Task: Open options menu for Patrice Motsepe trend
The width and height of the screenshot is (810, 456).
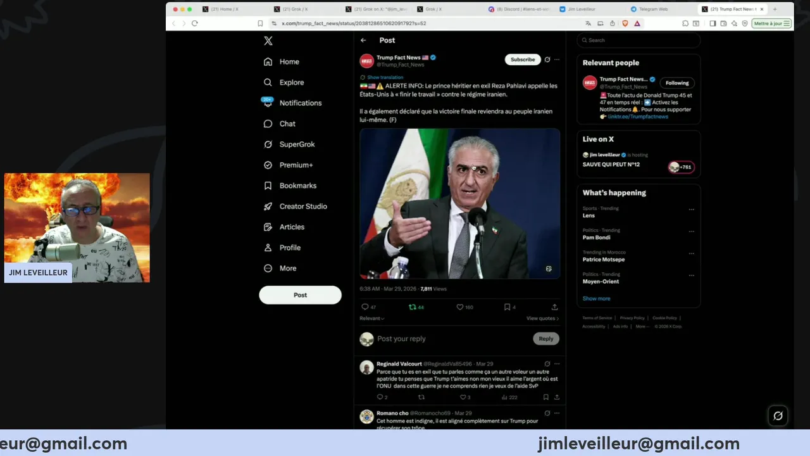Action: point(691,253)
